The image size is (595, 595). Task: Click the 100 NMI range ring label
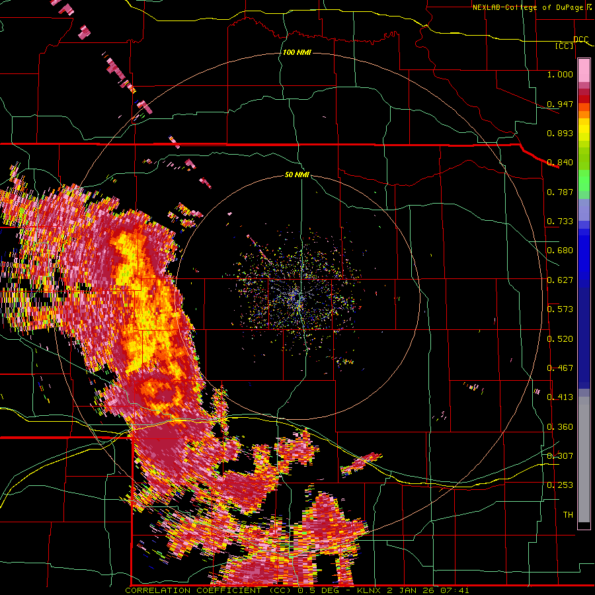point(297,52)
